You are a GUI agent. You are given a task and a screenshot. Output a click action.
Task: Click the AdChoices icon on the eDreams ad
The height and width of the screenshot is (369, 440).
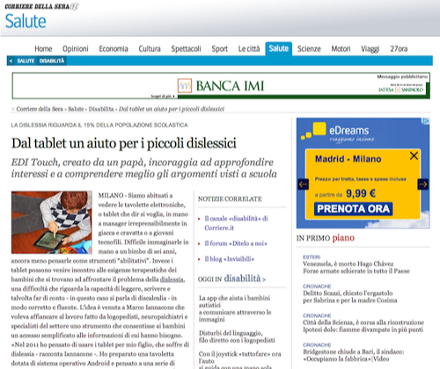coord(426,120)
